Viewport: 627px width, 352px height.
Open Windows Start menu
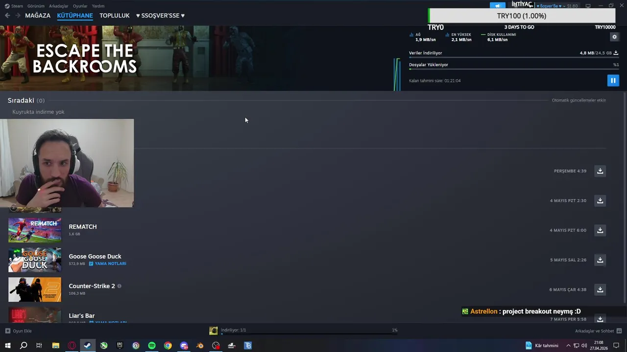coord(7,346)
